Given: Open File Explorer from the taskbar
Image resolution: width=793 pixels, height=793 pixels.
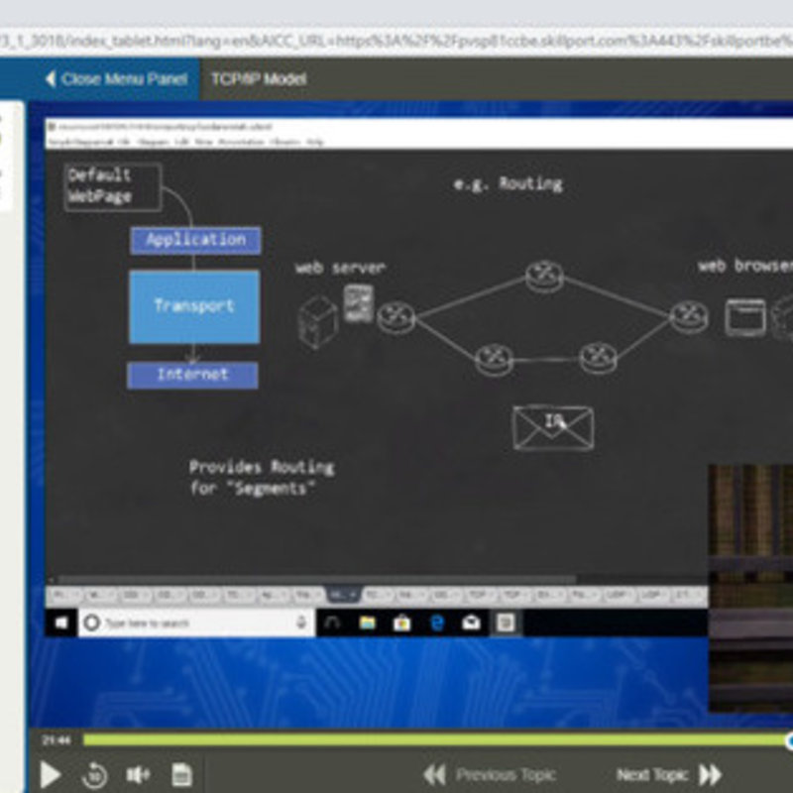Looking at the screenshot, I should point(368,623).
